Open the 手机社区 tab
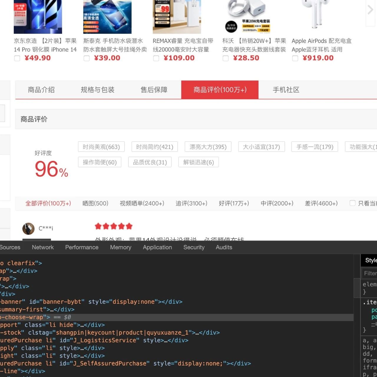Screen dimensions: 377x377 (x=286, y=90)
